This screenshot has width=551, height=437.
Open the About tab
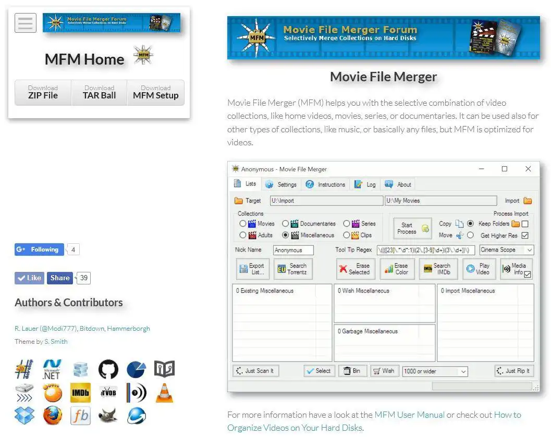pos(398,184)
